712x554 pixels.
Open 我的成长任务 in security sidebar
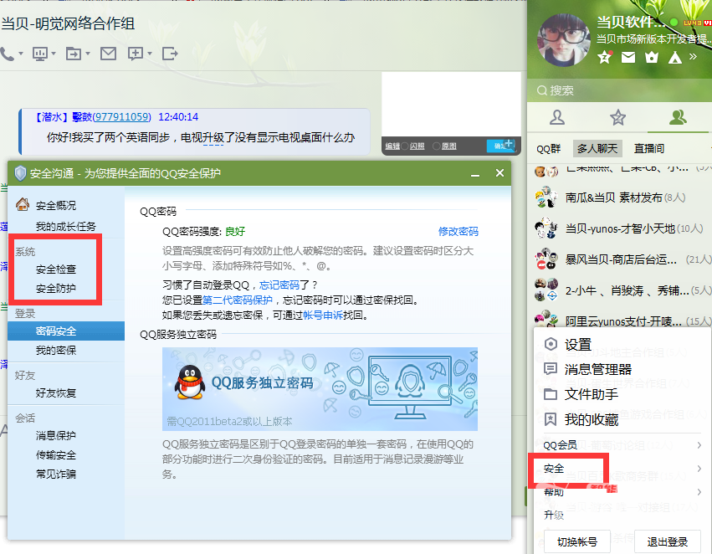66,226
